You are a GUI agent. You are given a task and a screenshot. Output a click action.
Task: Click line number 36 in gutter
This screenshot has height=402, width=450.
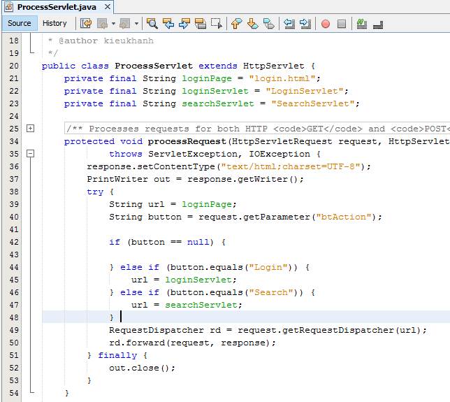tap(14, 166)
